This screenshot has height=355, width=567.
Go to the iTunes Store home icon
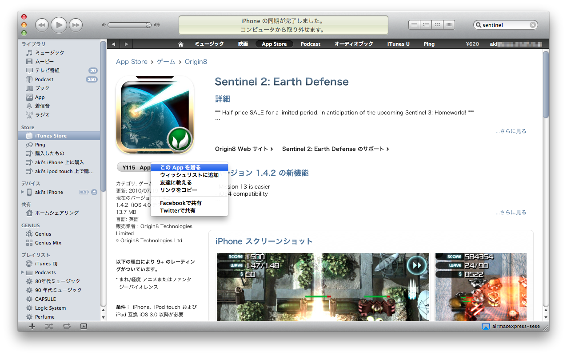pos(181,44)
